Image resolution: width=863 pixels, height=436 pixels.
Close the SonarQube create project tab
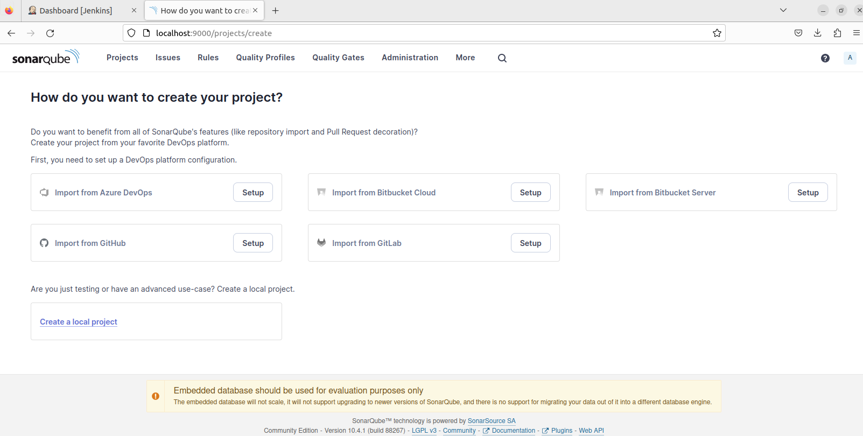click(x=255, y=10)
